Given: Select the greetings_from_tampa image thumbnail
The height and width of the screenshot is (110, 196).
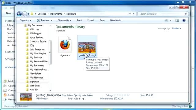Looking at the screenshot, I should tap(87, 47).
